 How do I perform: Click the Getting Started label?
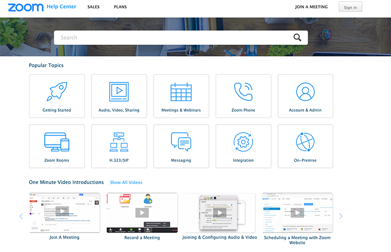pos(57,110)
